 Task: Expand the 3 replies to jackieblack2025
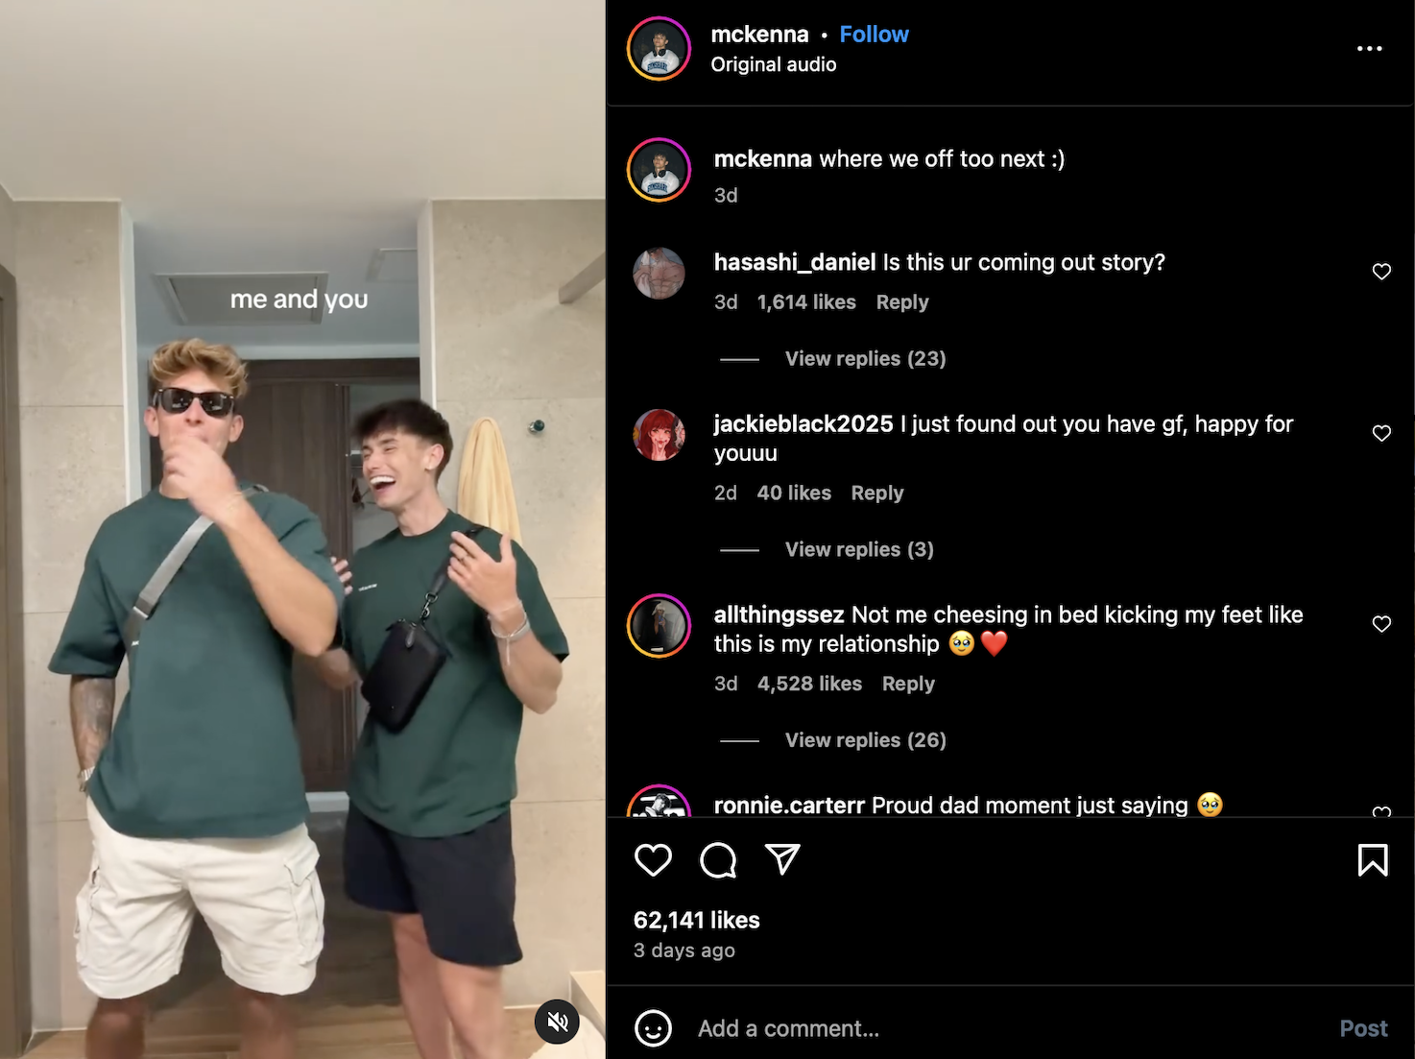pos(858,549)
